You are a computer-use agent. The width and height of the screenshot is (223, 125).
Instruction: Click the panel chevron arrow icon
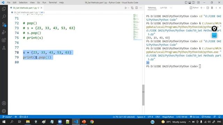click(216, 8)
